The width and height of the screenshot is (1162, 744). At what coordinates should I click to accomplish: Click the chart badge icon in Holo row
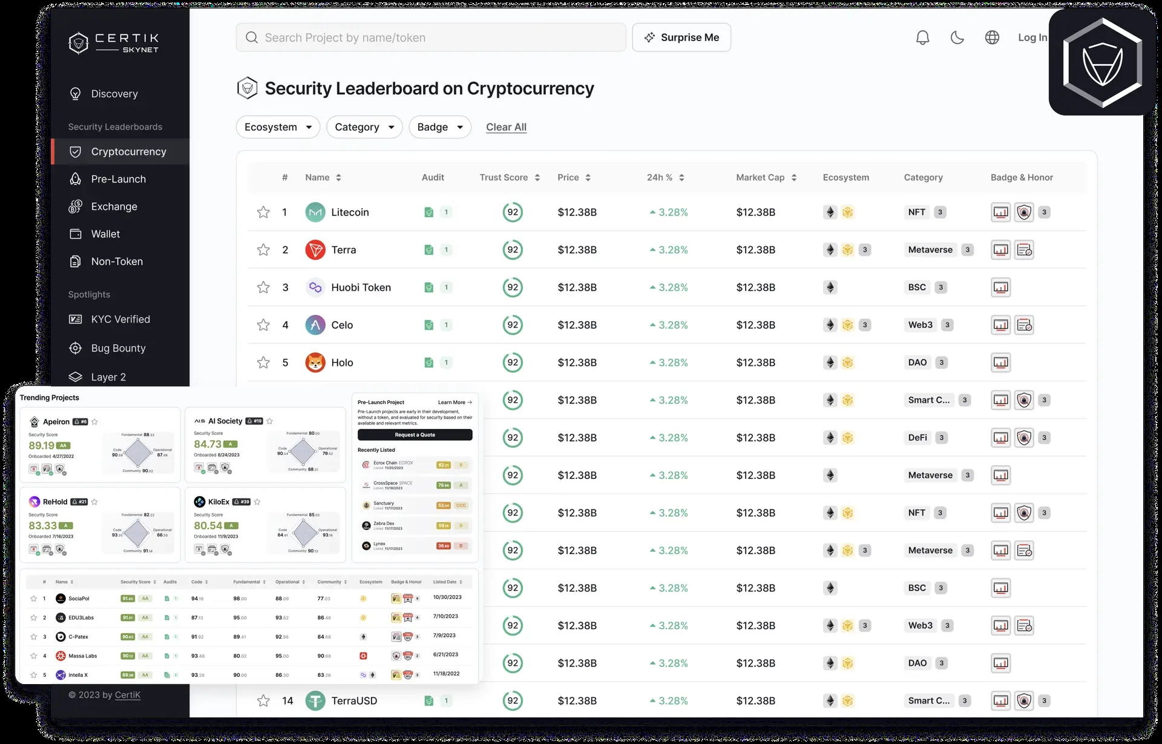tap(1001, 362)
